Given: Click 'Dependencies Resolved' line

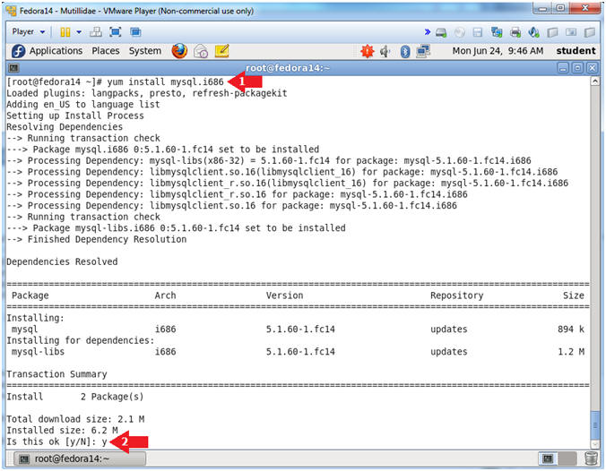Looking at the screenshot, I should click(x=62, y=261).
